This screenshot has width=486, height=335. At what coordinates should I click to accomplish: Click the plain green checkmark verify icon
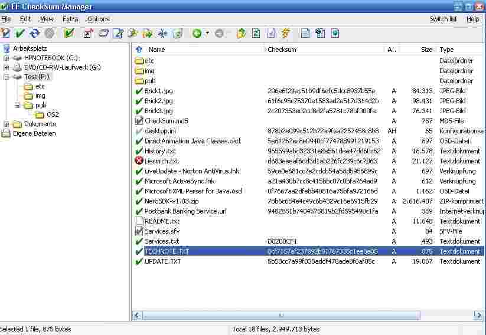coord(20,33)
